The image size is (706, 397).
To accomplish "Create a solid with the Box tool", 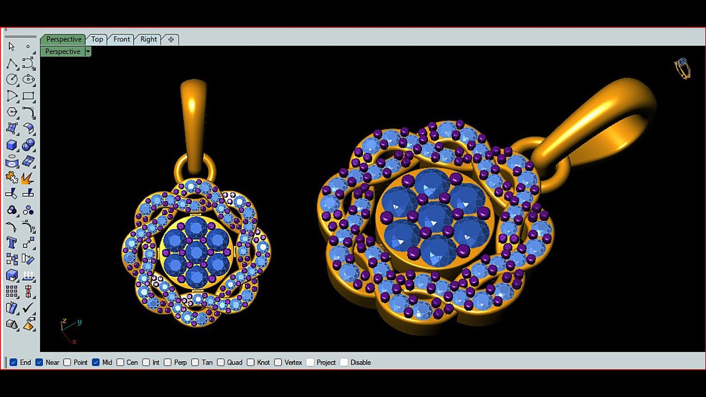I will click(x=12, y=145).
